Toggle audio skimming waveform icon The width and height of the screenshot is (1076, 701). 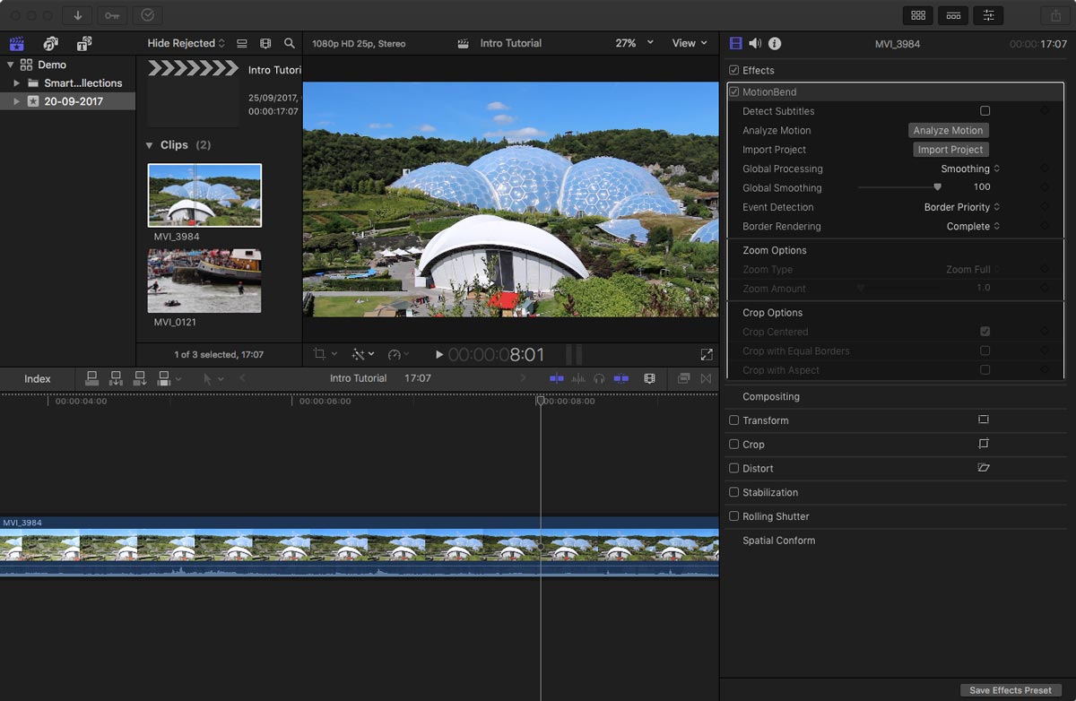(578, 378)
